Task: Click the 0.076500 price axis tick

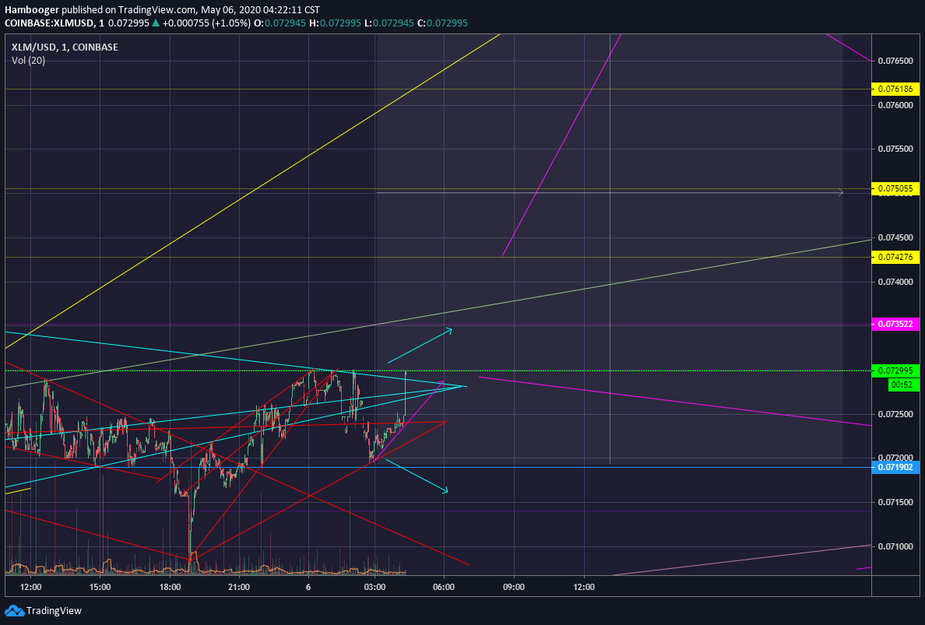Action: pos(895,61)
